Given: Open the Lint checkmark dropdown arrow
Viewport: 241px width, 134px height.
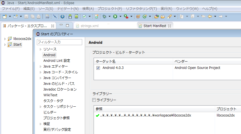Looking at the screenshot, I should click(90, 16).
